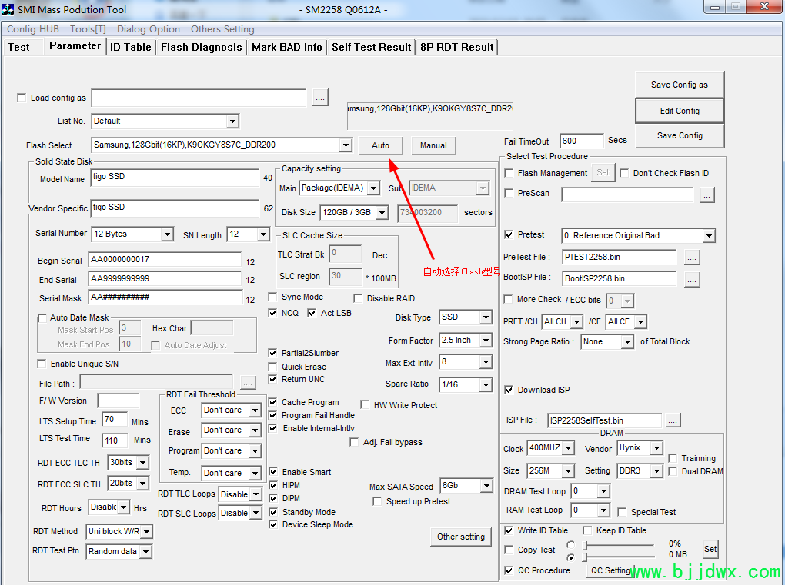Image resolution: width=785 pixels, height=585 pixels.
Task: Expand the DRAM Vendor dropdown
Action: click(656, 448)
